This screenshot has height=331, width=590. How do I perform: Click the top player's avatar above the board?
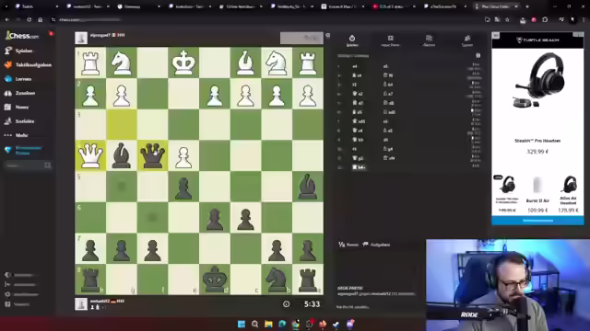[x=81, y=38]
